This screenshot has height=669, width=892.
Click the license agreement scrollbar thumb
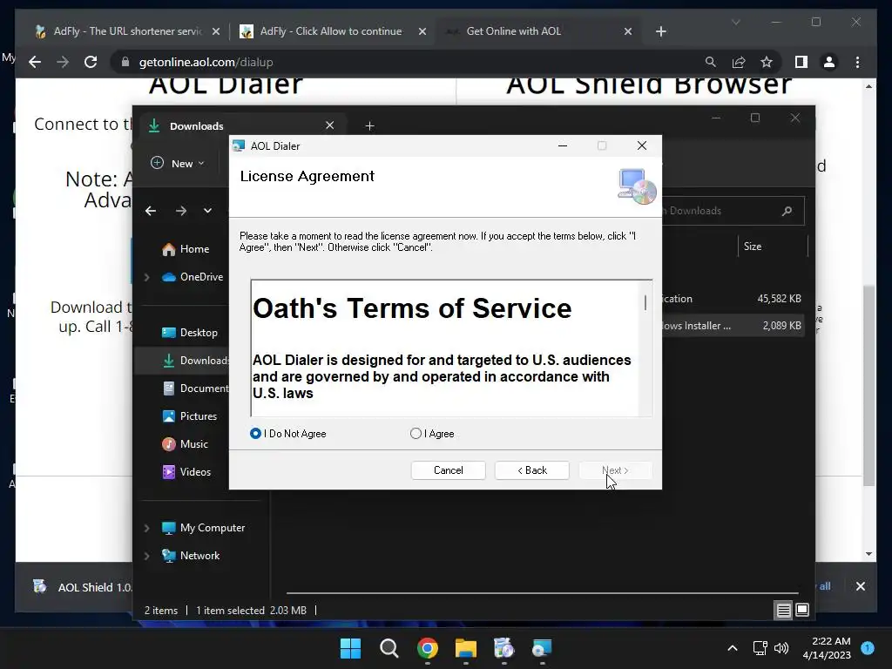(x=645, y=303)
